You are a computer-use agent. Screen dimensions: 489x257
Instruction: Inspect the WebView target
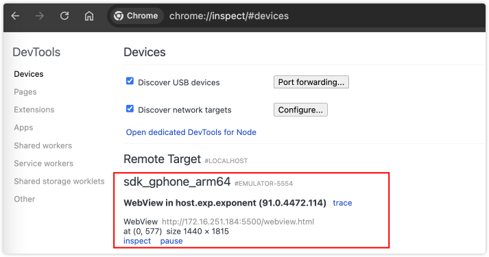tap(137, 241)
